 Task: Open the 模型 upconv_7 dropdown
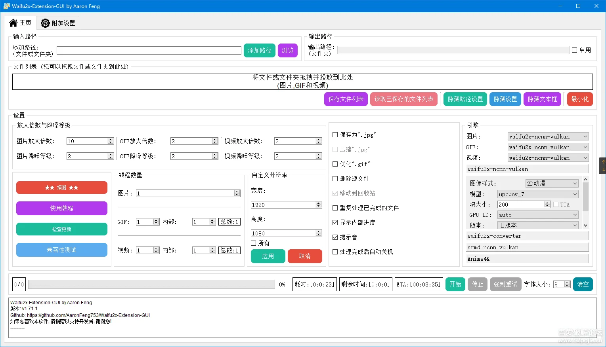pos(538,194)
